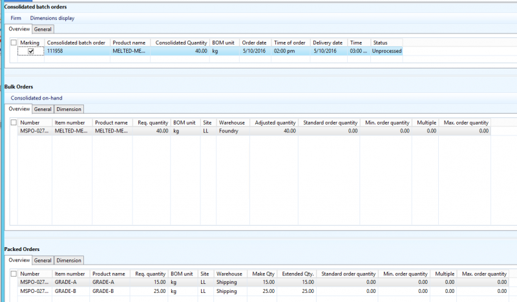The height and width of the screenshot is (302, 517).
Task: Open Consolidated on-hand link
Action: click(x=36, y=98)
